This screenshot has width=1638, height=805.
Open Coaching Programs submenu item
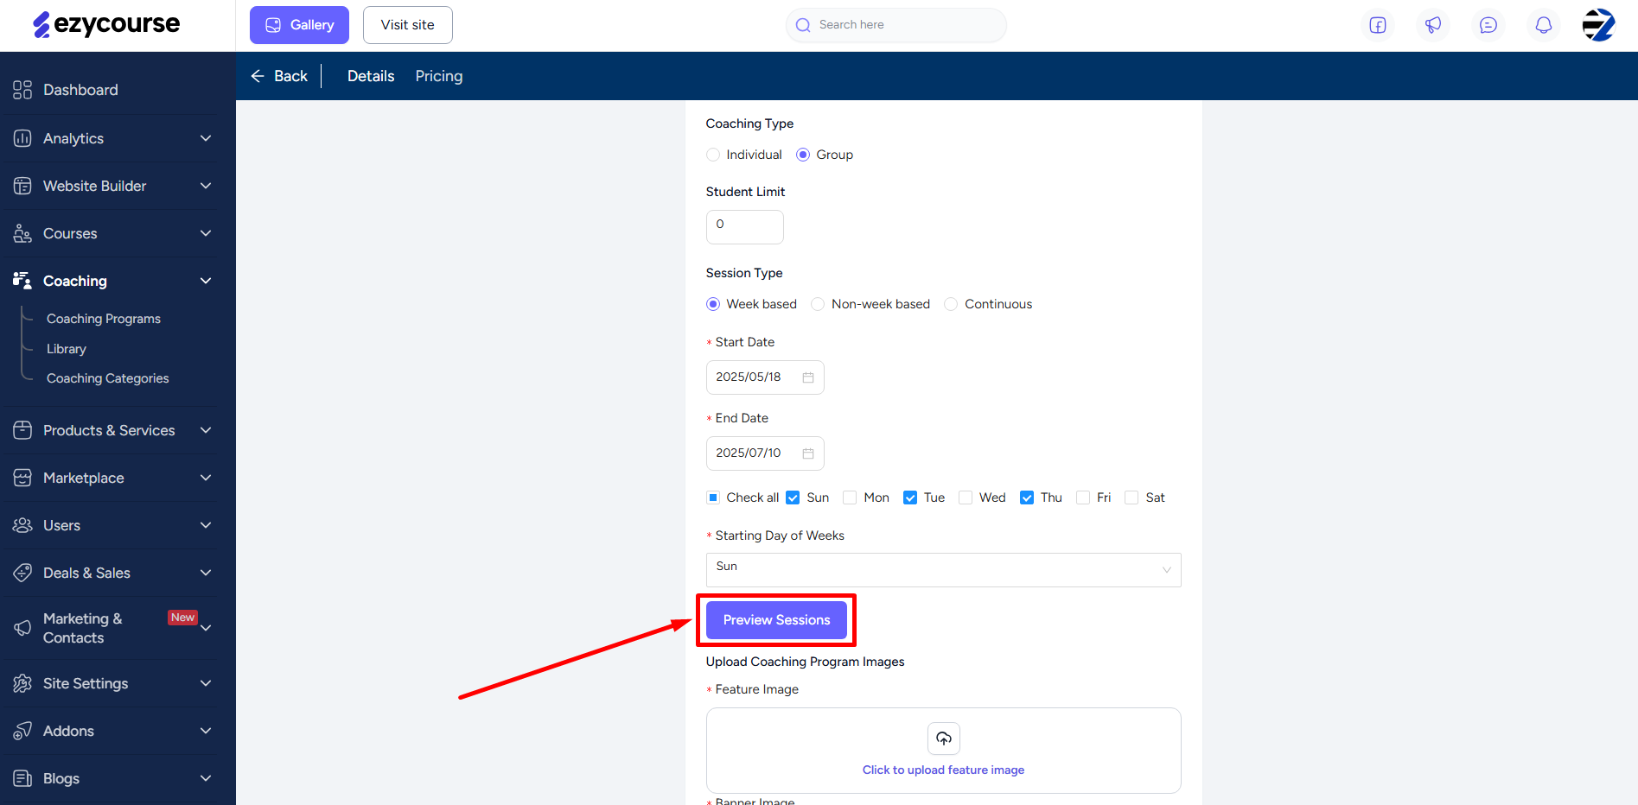click(104, 319)
